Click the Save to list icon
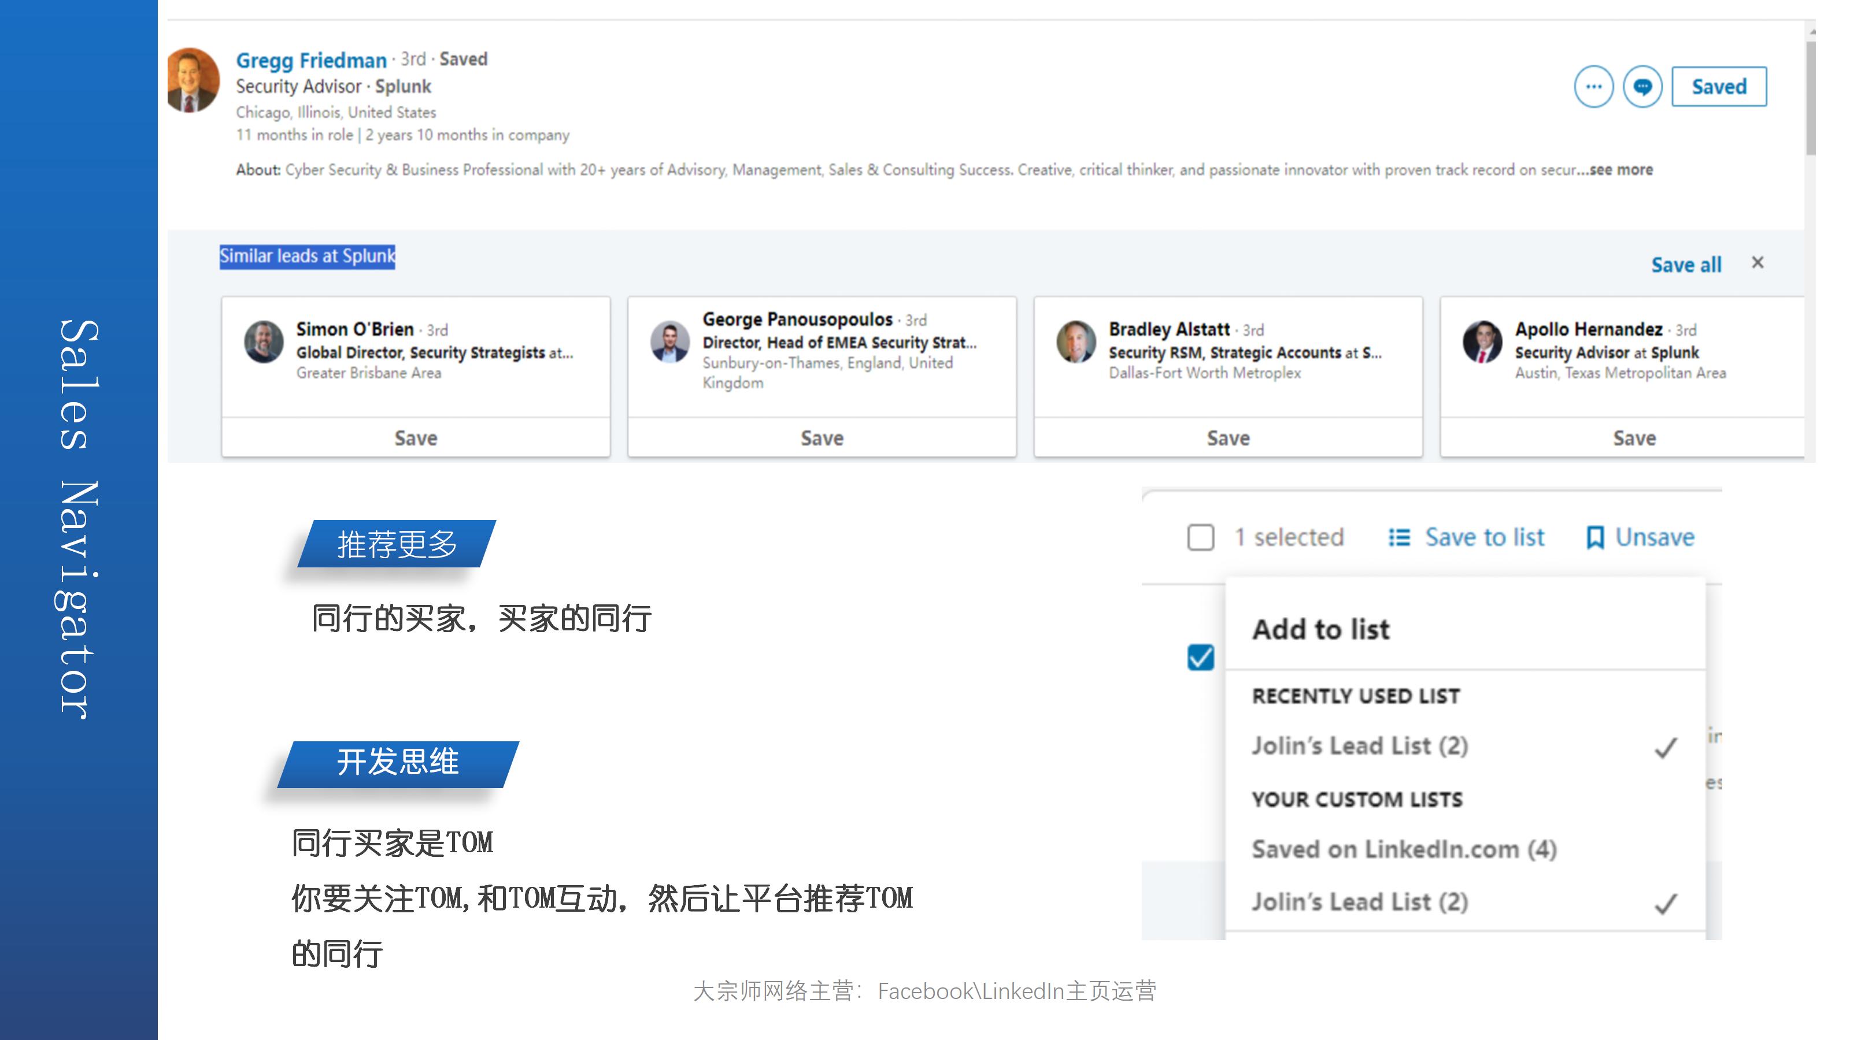The image size is (1850, 1040). point(1399,537)
